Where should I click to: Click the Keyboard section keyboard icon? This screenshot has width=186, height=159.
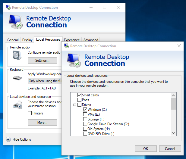[17, 78]
